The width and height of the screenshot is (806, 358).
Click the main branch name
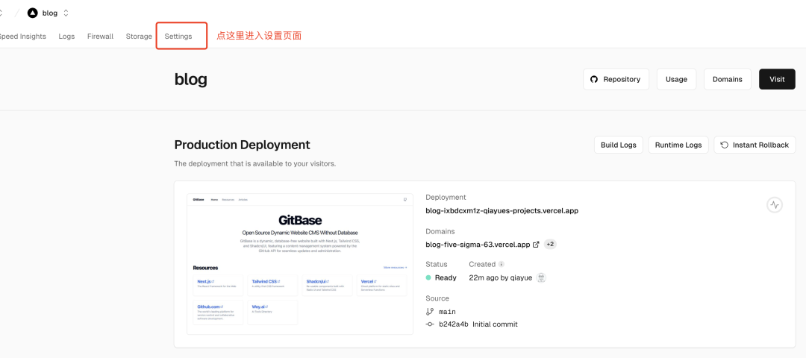447,312
